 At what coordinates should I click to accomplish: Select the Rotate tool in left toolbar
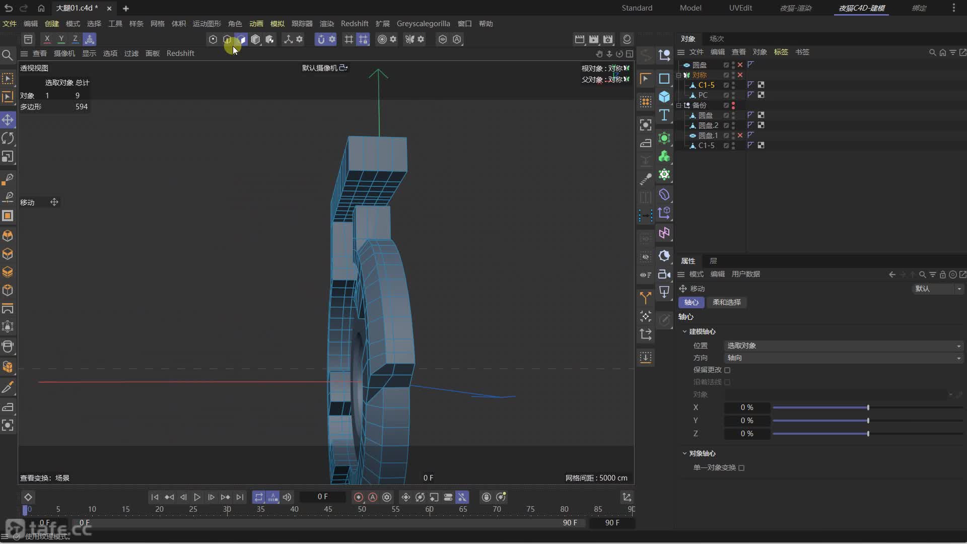tap(8, 138)
